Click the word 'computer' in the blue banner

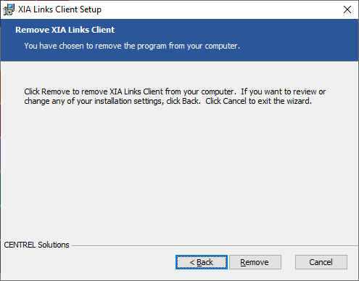(221, 46)
